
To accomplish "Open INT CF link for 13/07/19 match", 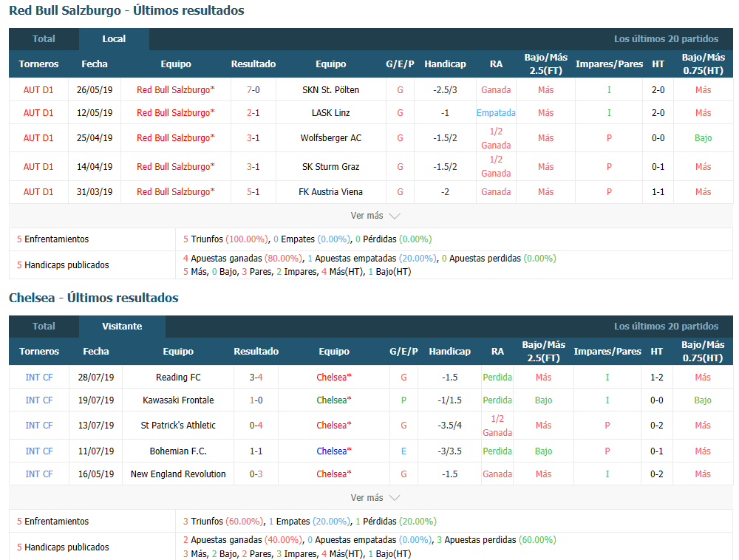I will point(39,426).
